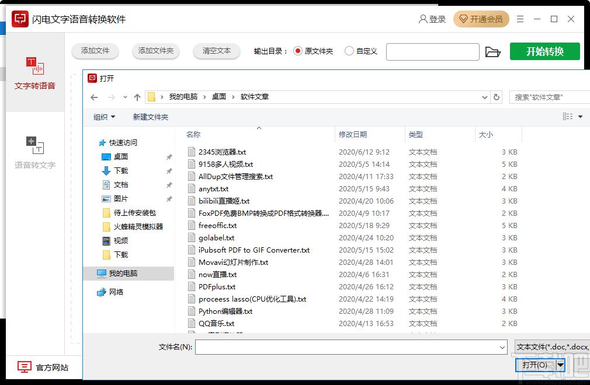The image size is (590, 385).
Task: Refresh the folder address bar
Action: point(497,97)
